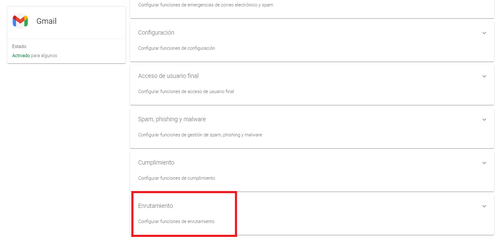Click 'Configurar funciones de gestión de spam' description
501x243 pixels.
click(200, 135)
